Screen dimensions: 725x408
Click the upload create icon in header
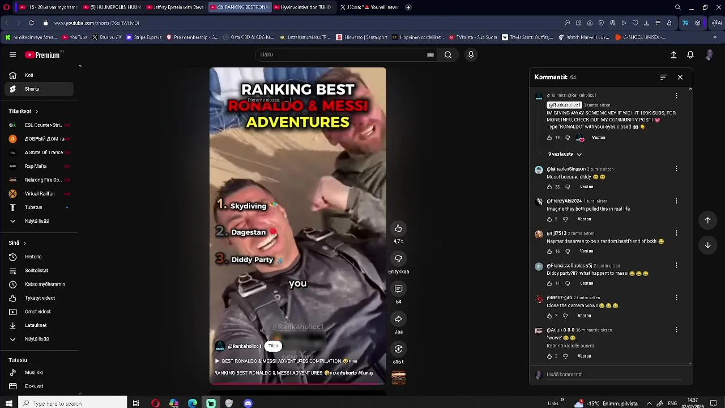[x=673, y=55]
